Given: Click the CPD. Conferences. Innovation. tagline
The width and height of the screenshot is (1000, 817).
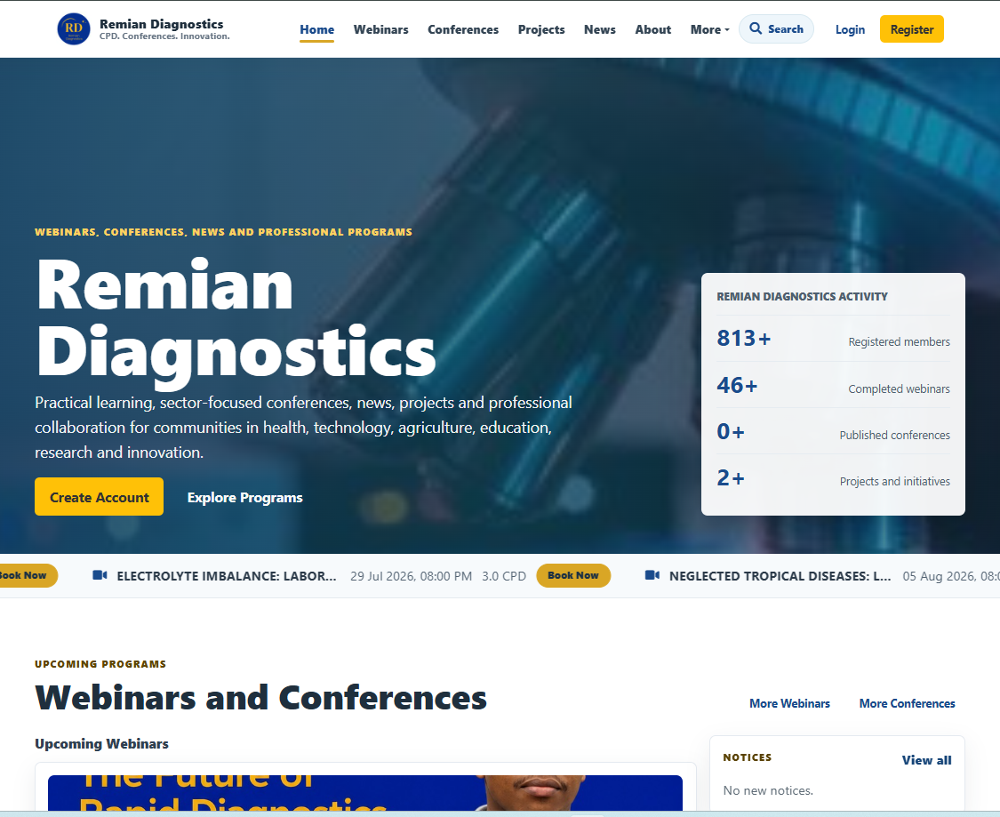Looking at the screenshot, I should click(164, 36).
